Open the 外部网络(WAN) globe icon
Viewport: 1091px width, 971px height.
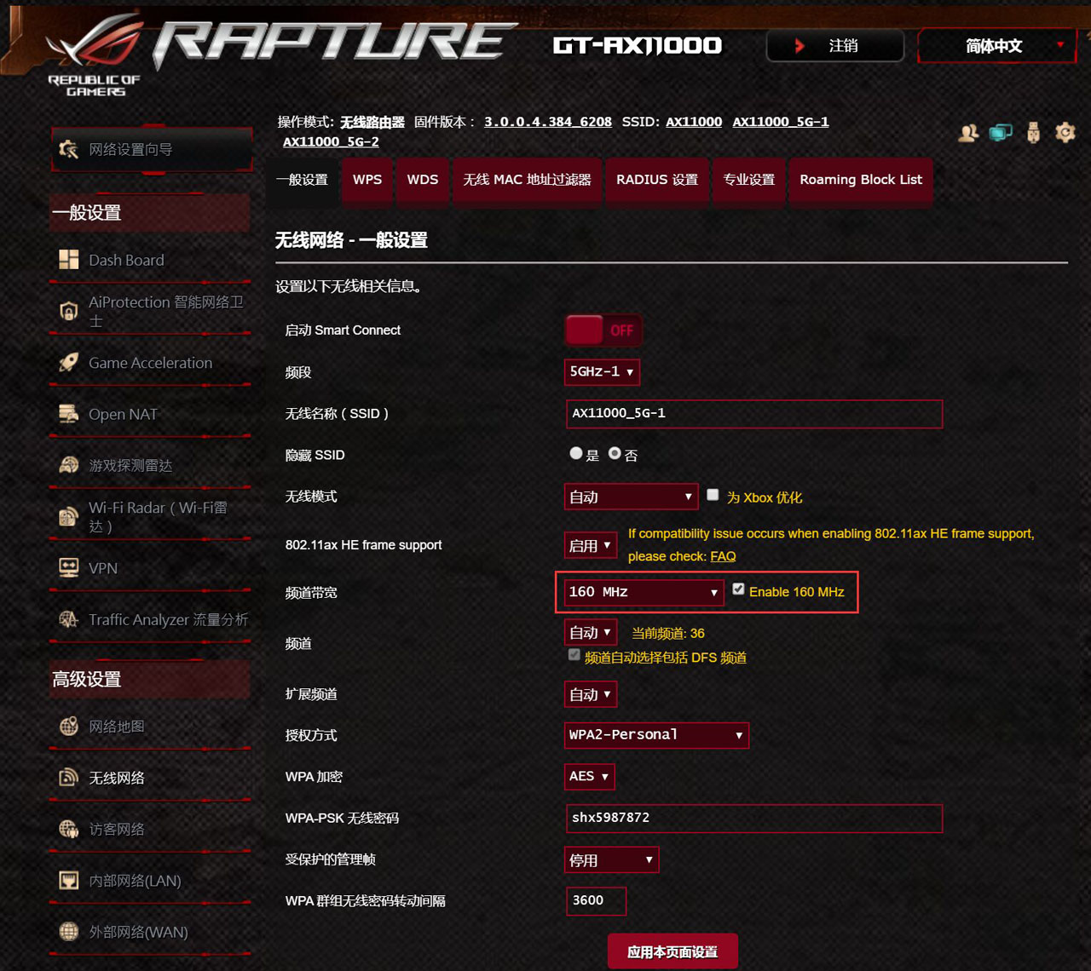pyautogui.click(x=69, y=932)
